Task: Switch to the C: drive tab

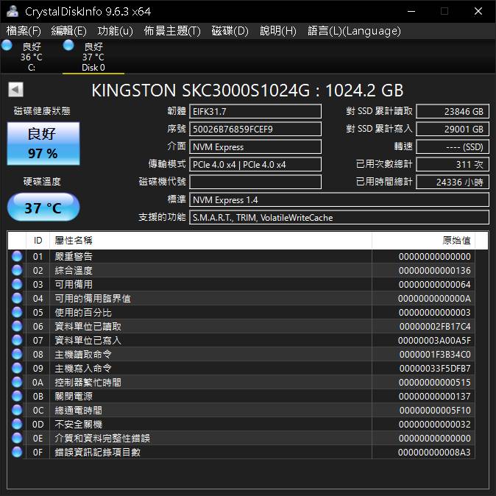Action: click(x=32, y=57)
